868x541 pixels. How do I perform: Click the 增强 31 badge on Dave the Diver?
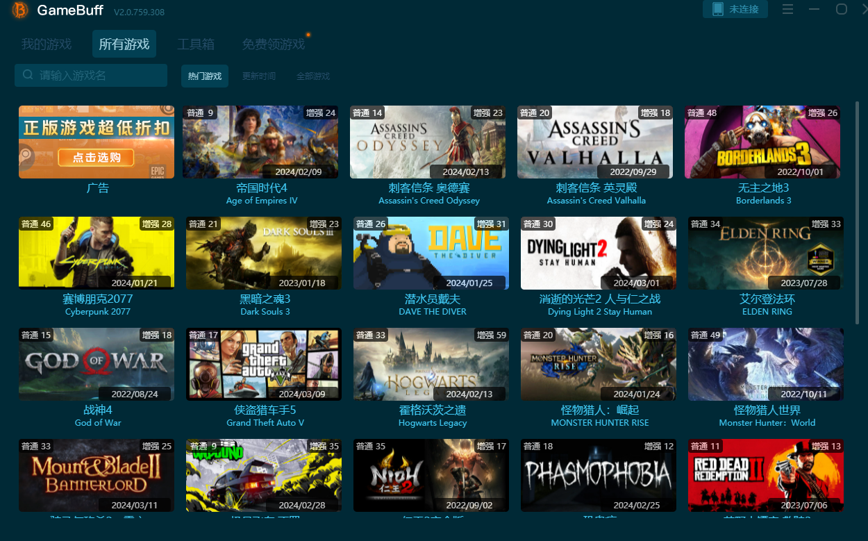click(x=491, y=224)
